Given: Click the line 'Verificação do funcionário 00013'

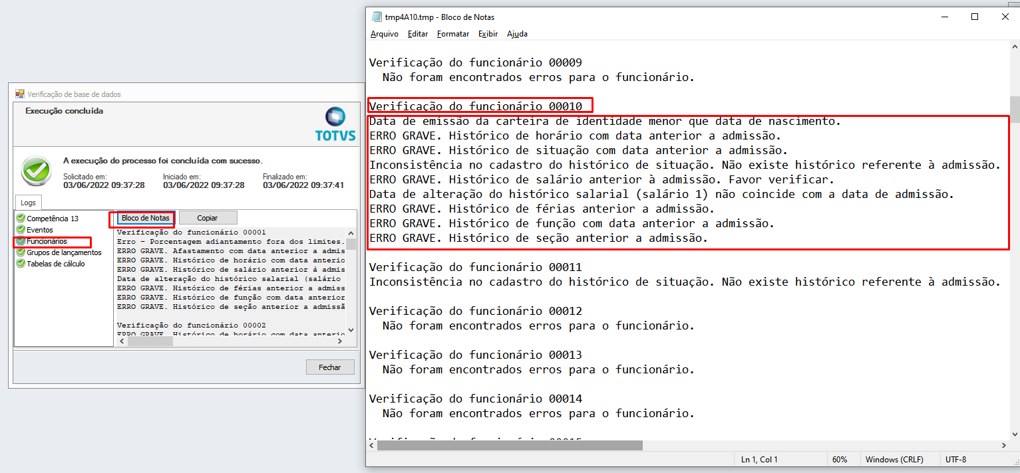Looking at the screenshot, I should coord(476,355).
